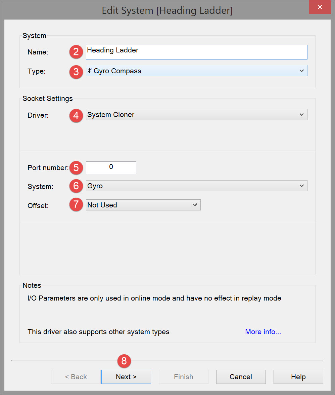The width and height of the screenshot is (335, 395).
Task: Focus the Port number input box
Action: (111, 167)
